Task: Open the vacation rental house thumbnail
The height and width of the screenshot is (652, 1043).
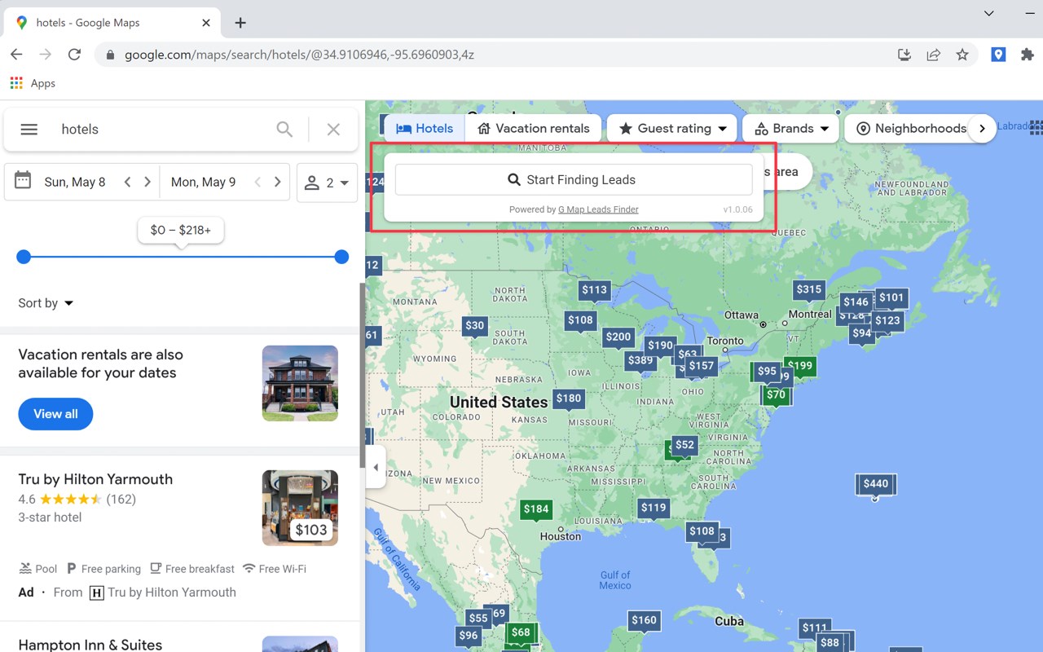Action: click(300, 383)
